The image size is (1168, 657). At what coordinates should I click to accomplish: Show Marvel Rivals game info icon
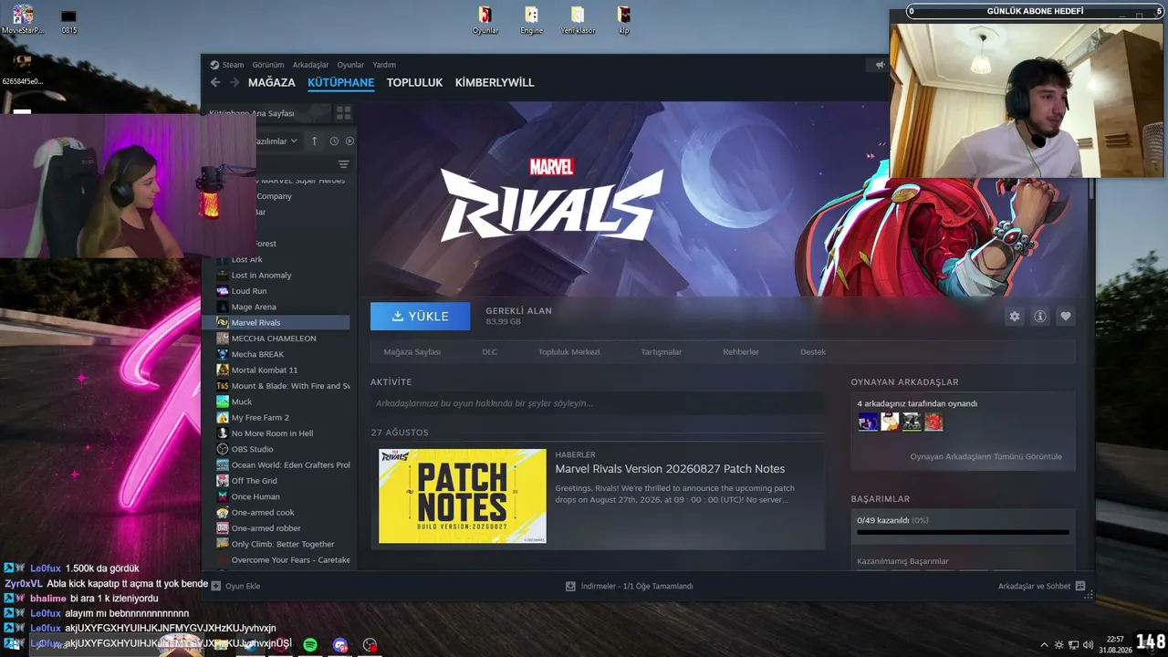[1039, 317]
